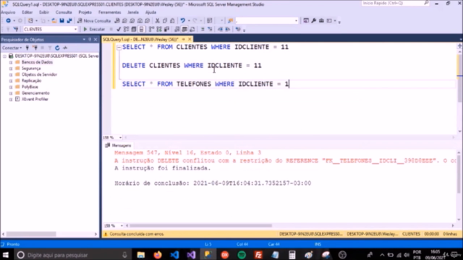
Task: Expand the Objetos de Servidor node
Action: click(11, 74)
